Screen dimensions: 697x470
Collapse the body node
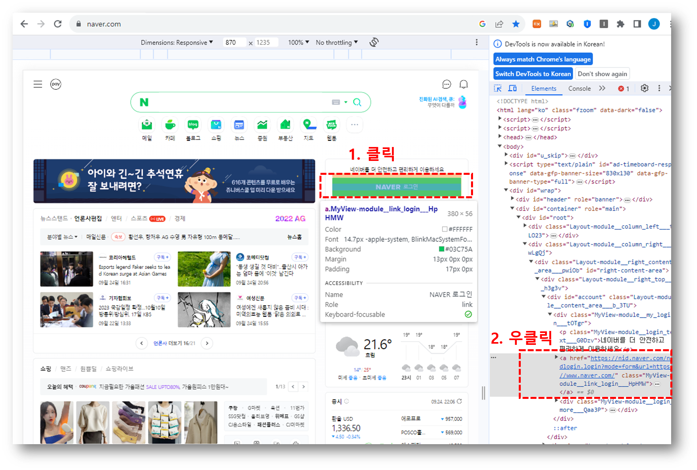(500, 146)
